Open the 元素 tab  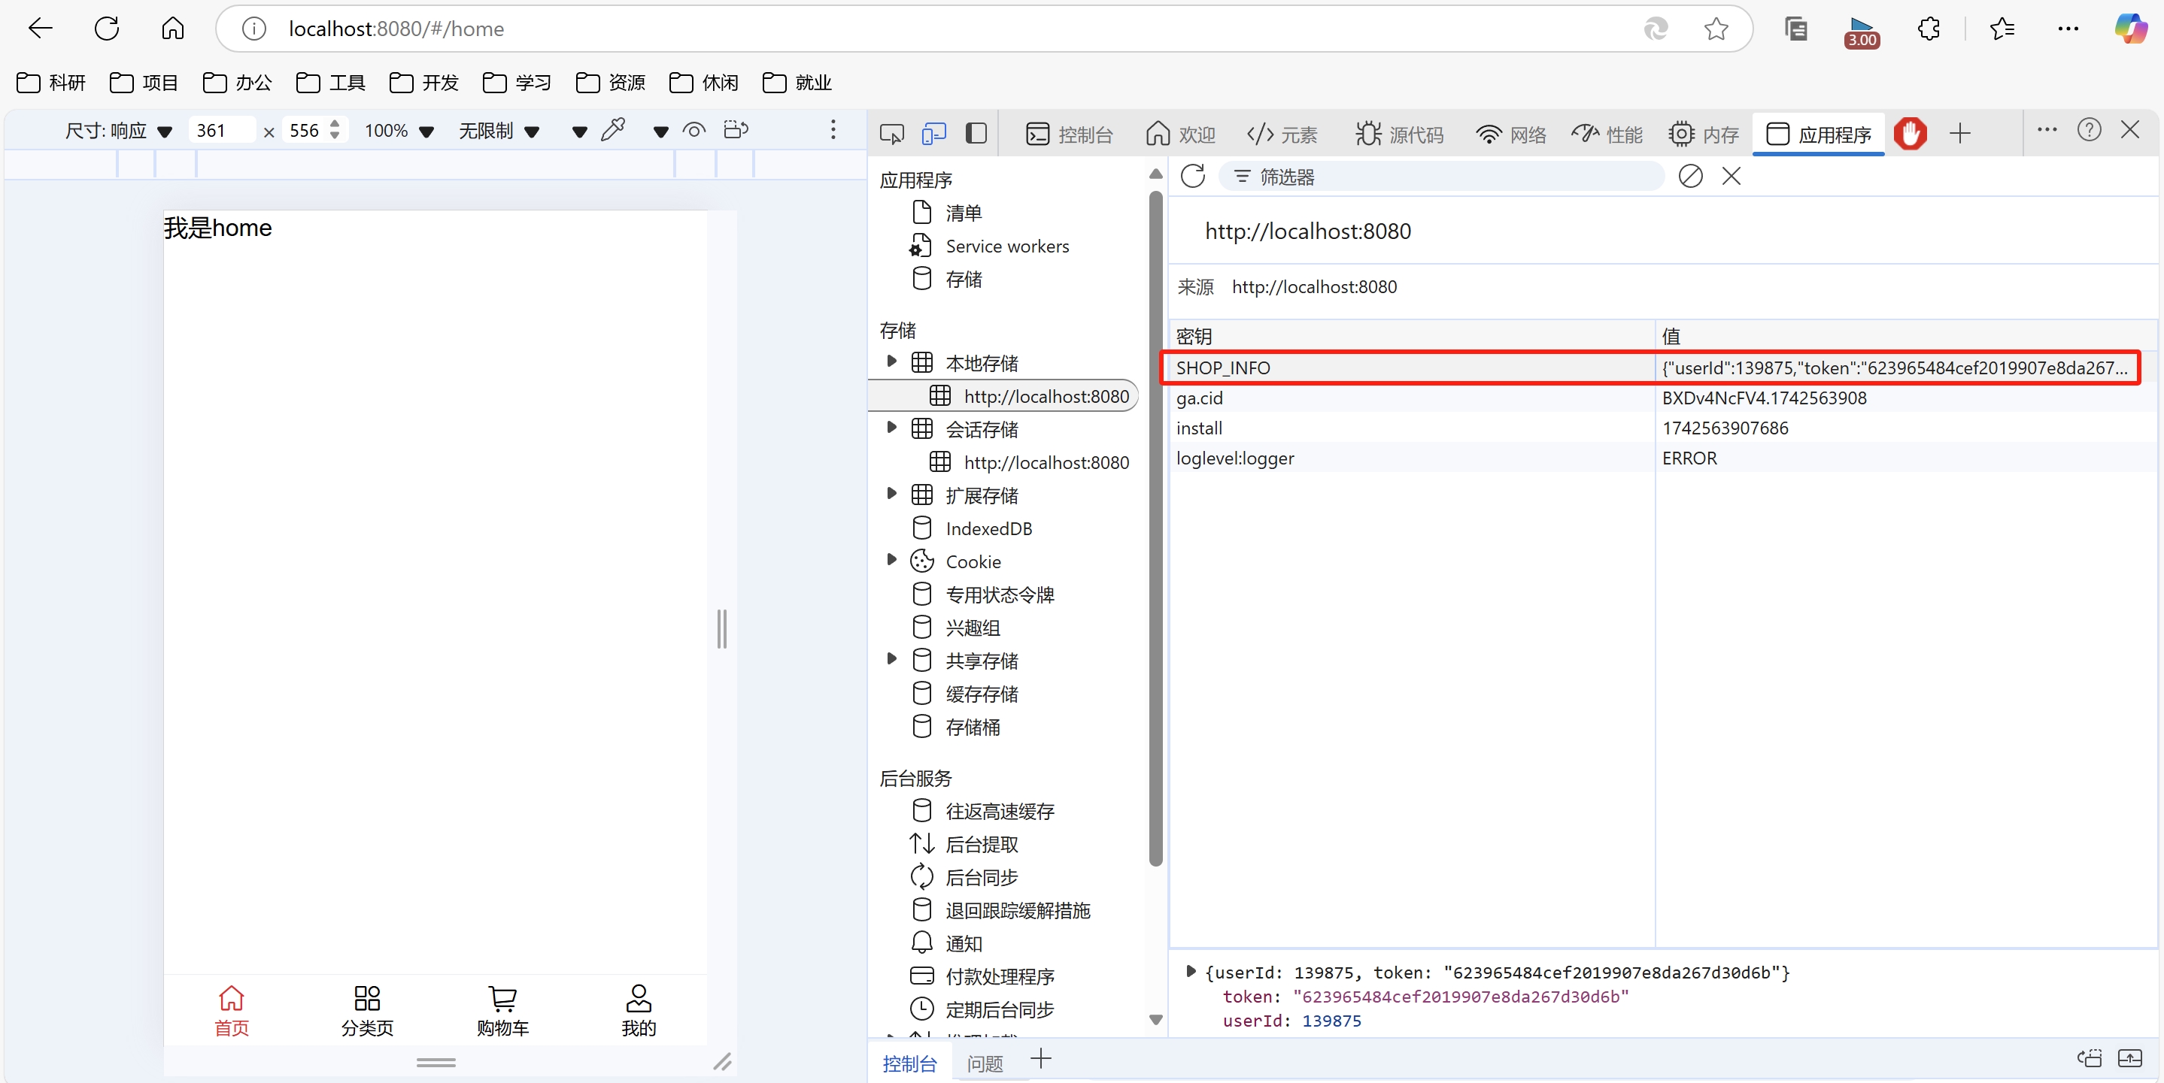click(1282, 135)
